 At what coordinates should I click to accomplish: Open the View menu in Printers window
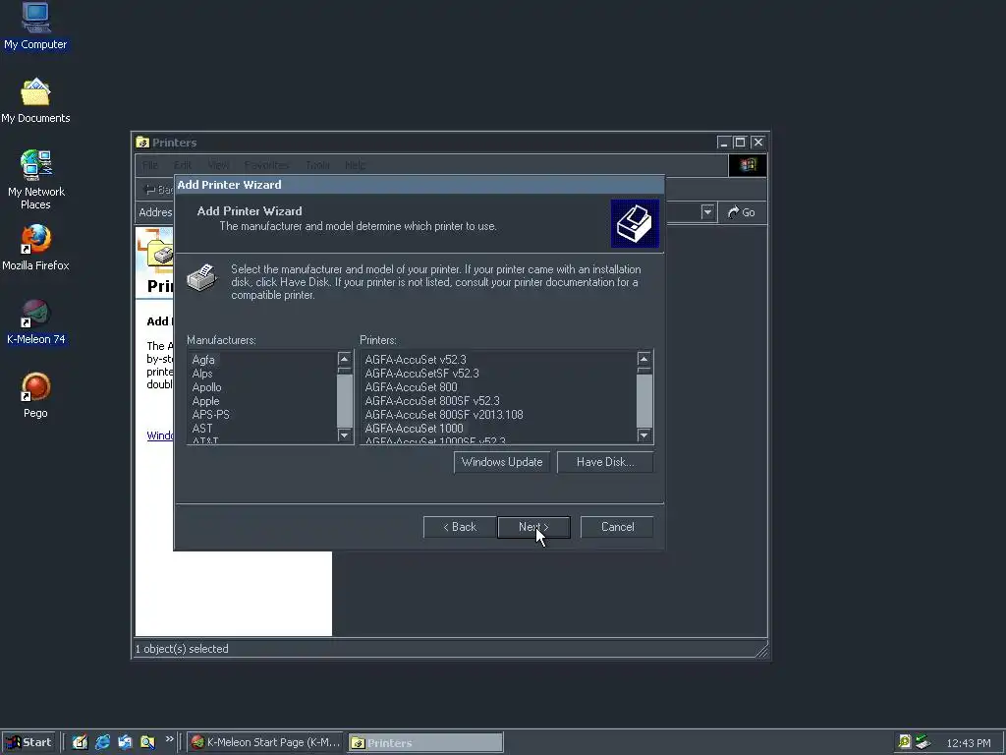[218, 165]
